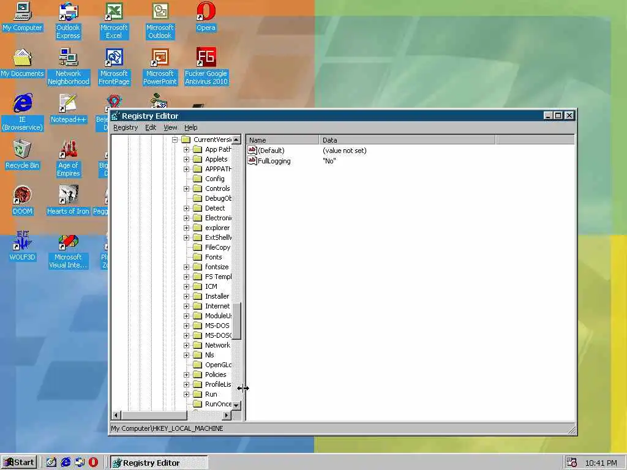Screen dimensions: 627x470
Task: Click the tree pane horizontal scroll right arrow
Action: click(227, 416)
